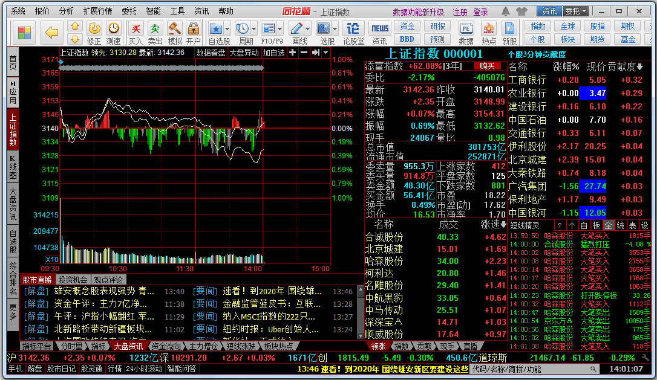
Task: Click the blue diamond chart marker
Action: 61,62
